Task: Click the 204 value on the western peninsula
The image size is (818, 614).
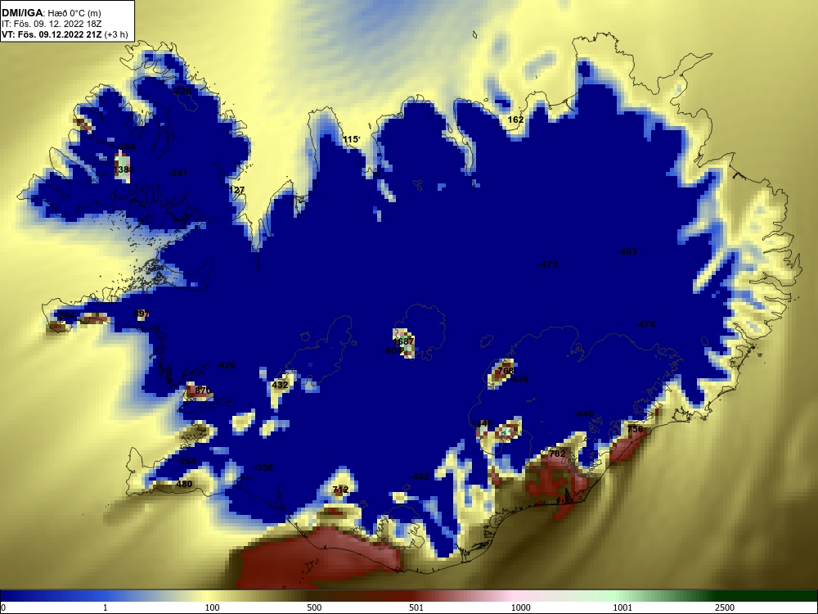Action: coord(67,316)
